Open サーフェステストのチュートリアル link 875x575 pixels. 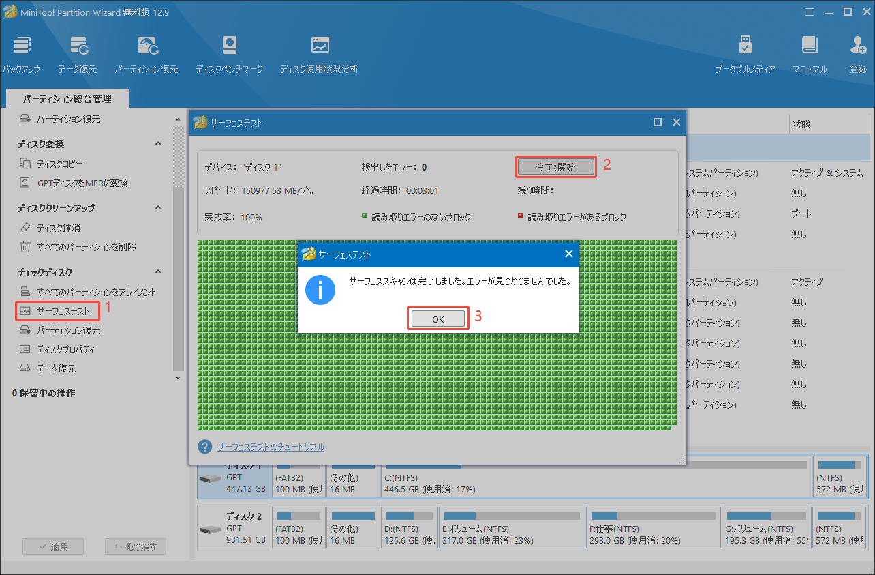coord(271,447)
